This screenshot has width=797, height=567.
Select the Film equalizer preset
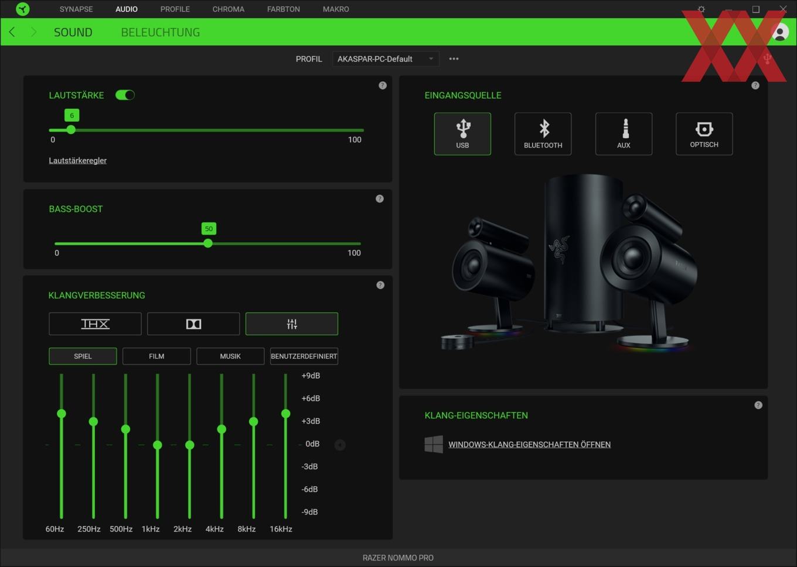(156, 356)
